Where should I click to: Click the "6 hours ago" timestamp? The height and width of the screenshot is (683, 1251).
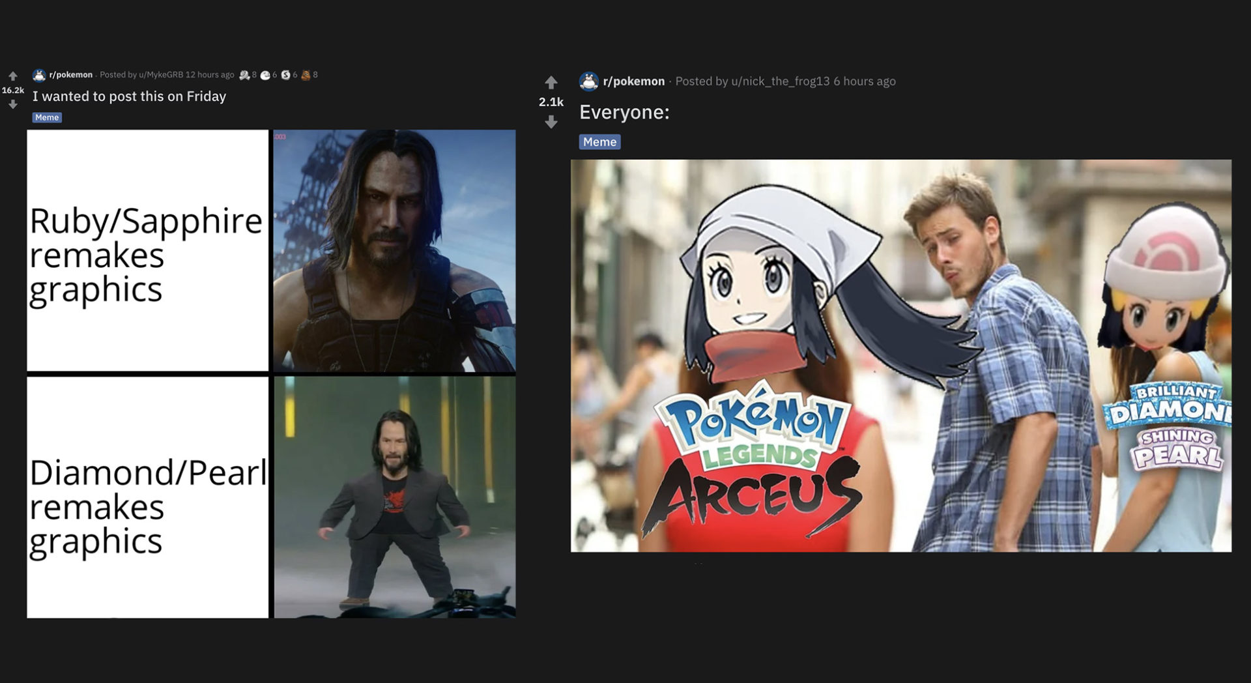pos(865,81)
